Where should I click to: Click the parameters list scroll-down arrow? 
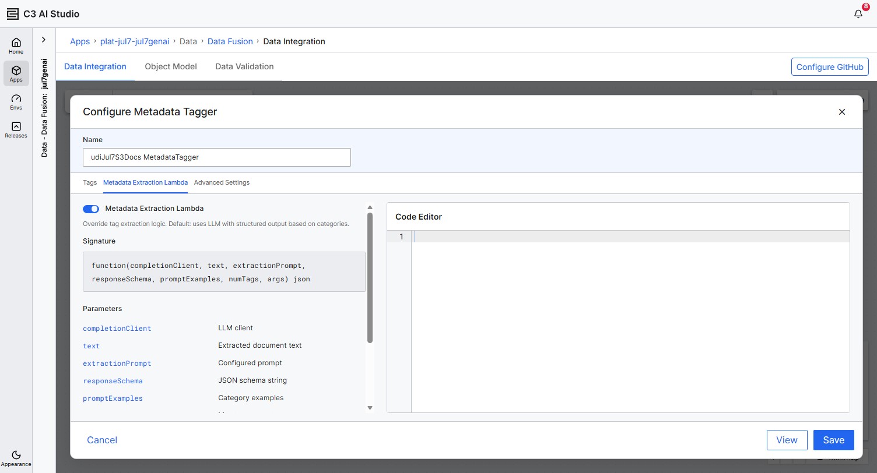(x=370, y=408)
